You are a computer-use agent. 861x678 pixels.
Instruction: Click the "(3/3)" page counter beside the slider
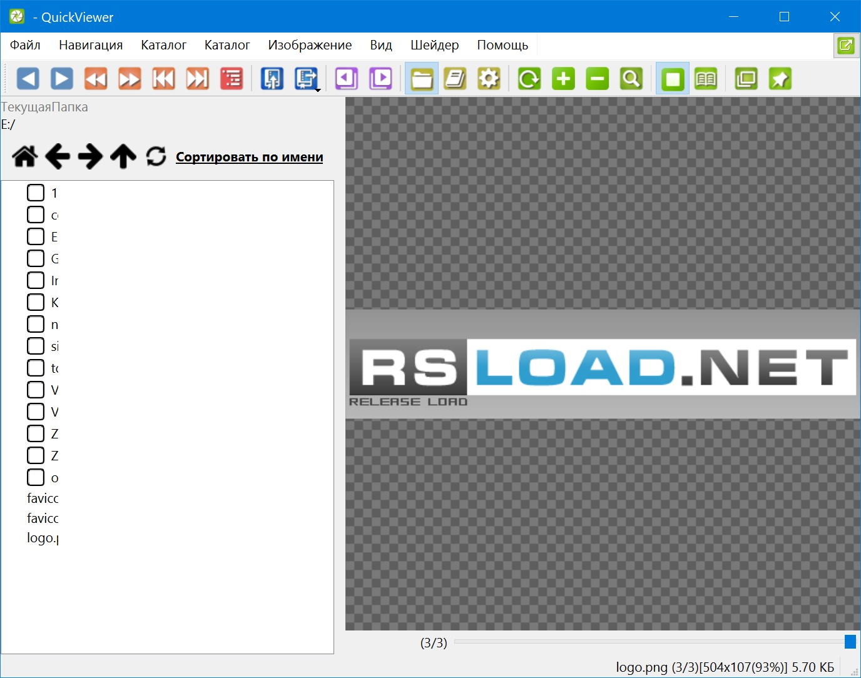(434, 643)
